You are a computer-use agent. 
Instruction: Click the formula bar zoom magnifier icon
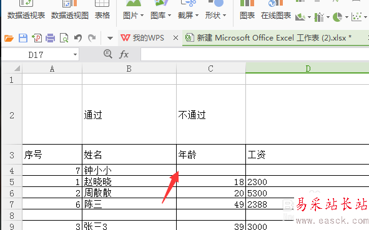point(108,54)
